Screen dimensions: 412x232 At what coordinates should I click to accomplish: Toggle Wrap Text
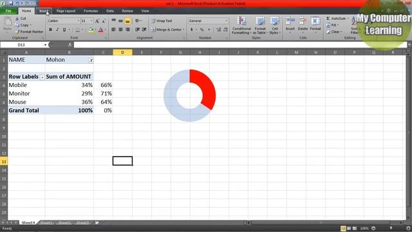(x=162, y=21)
